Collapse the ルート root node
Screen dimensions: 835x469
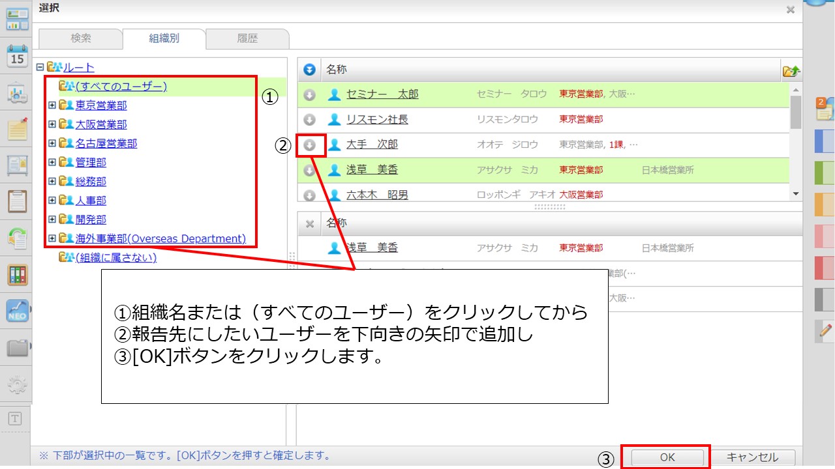40,67
